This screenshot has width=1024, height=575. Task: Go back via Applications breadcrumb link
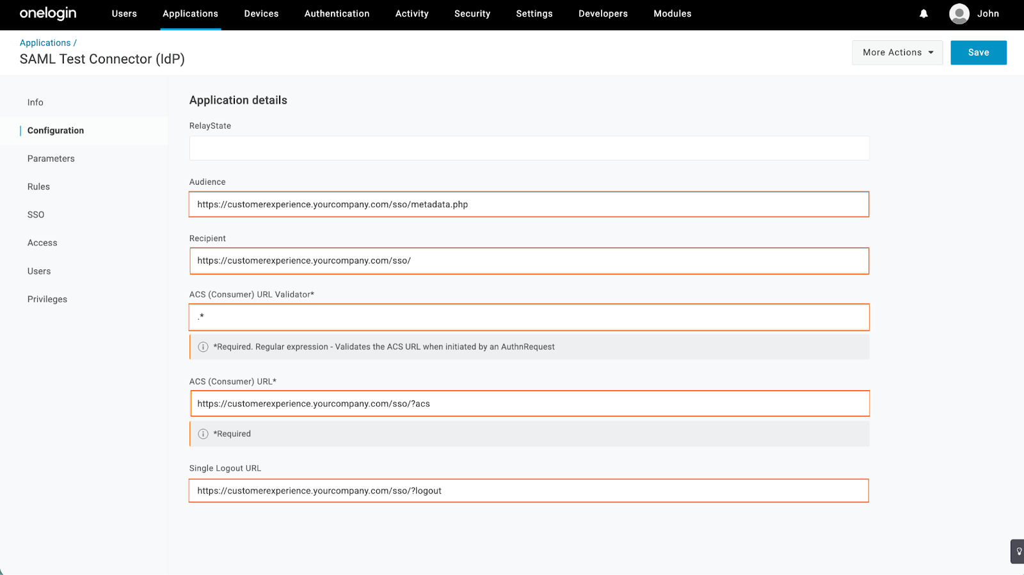click(45, 43)
